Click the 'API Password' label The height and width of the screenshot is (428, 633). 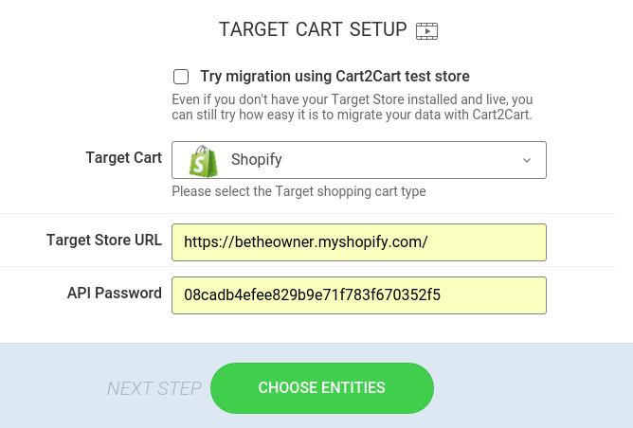click(x=115, y=294)
